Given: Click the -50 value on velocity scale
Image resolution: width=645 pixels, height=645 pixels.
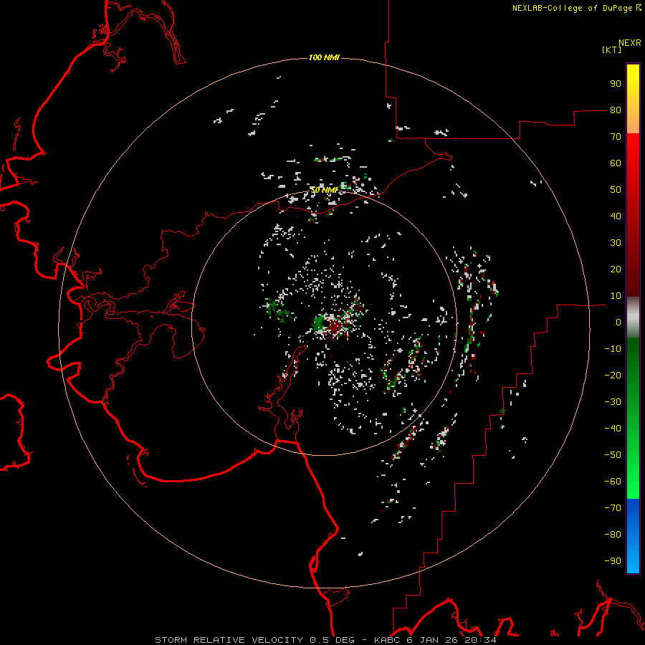Looking at the screenshot, I should (x=613, y=455).
